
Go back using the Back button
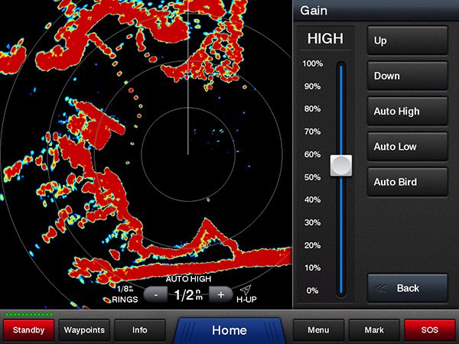pos(407,288)
